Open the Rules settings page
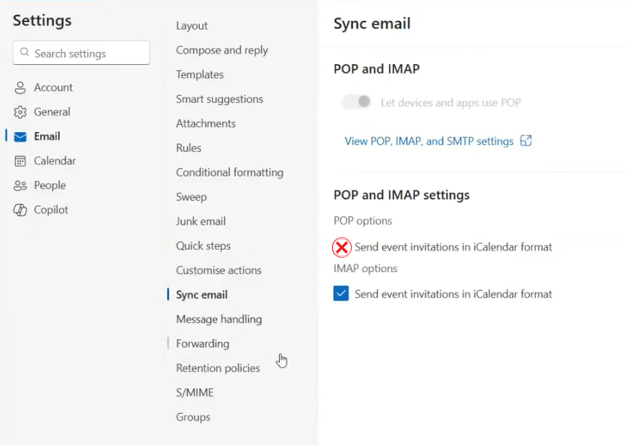626x445 pixels. point(188,148)
